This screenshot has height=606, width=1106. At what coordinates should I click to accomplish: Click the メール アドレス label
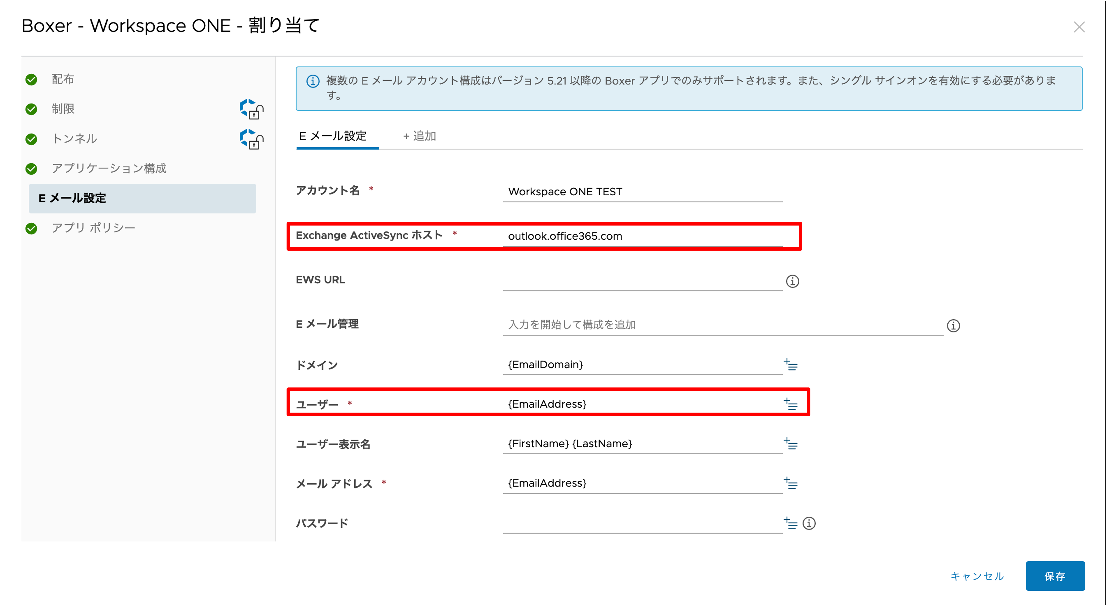(334, 484)
